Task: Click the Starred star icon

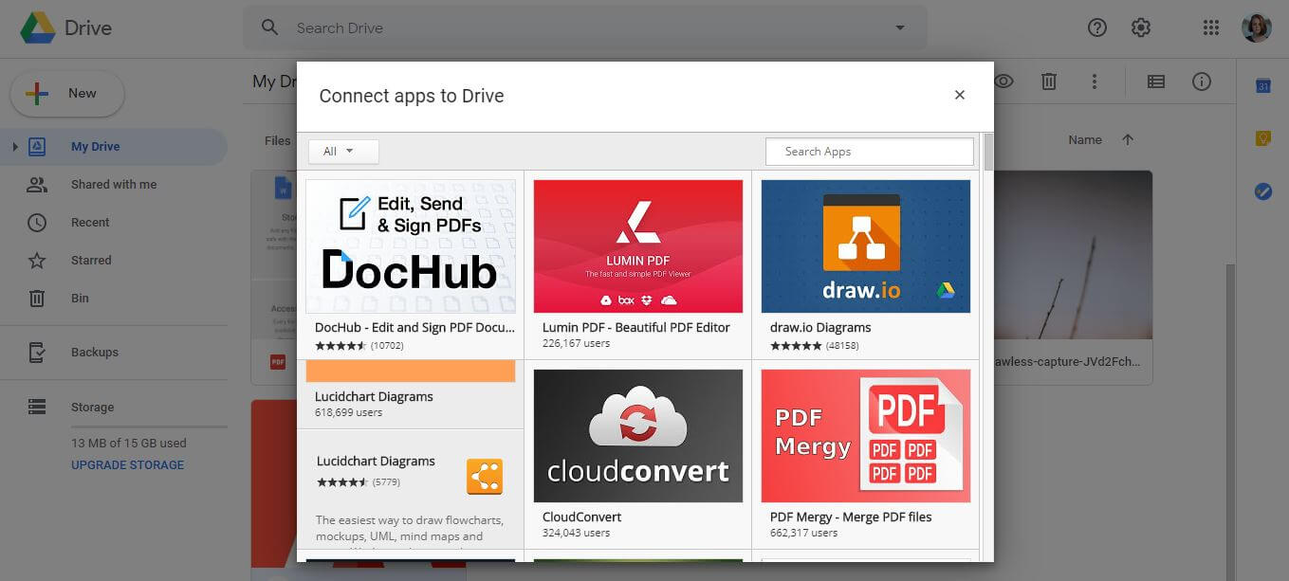Action: 37,261
